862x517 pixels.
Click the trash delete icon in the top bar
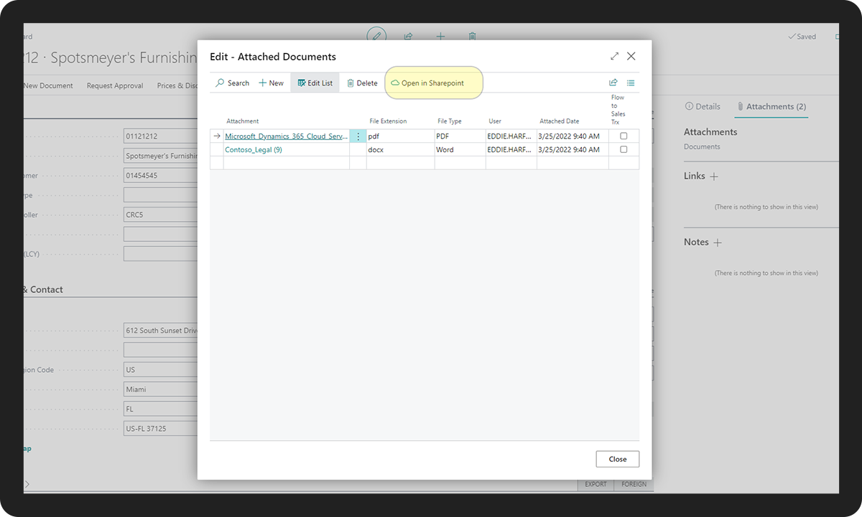pyautogui.click(x=472, y=36)
